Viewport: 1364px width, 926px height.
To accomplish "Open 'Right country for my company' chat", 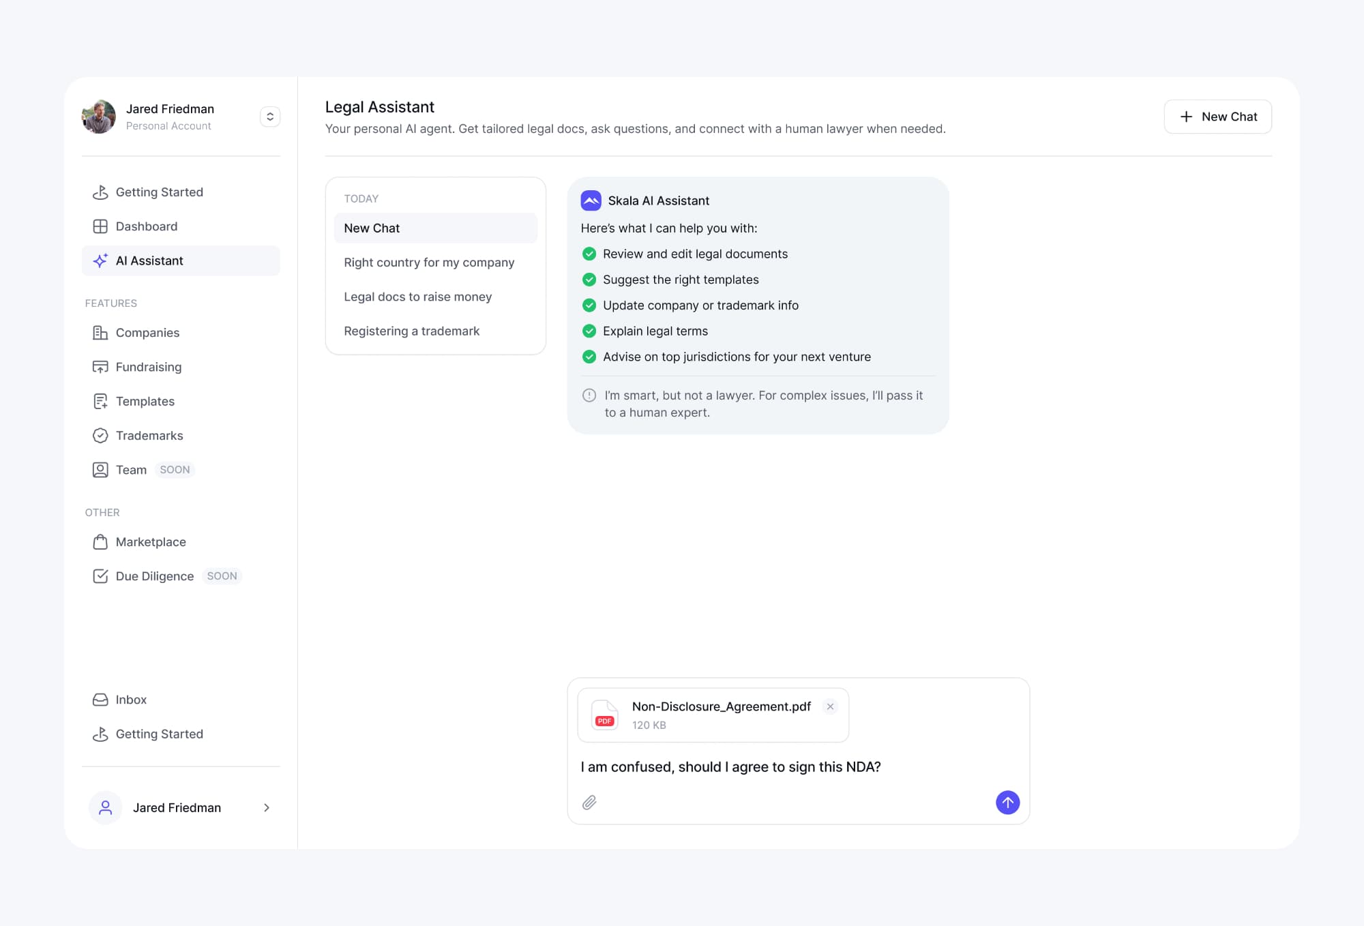I will (429, 263).
